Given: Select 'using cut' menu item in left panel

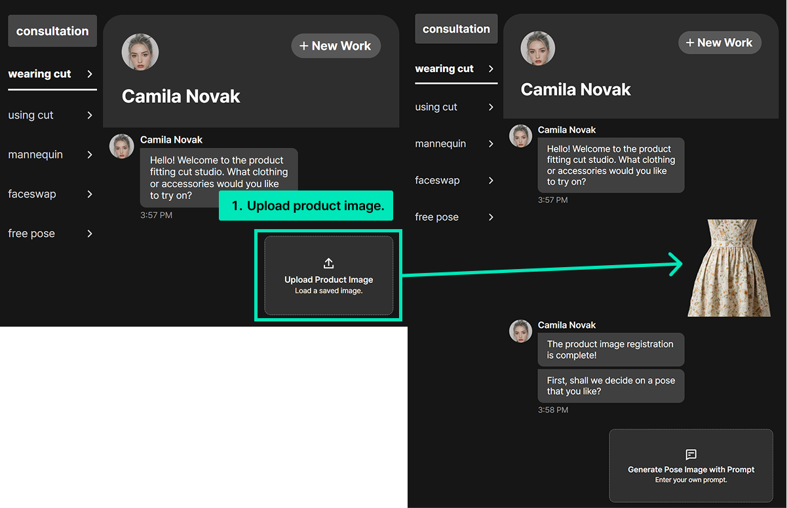Looking at the screenshot, I should point(52,115).
